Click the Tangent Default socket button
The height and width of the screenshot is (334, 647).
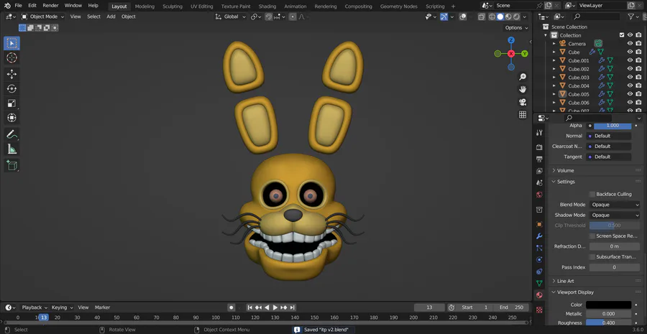[609, 157]
